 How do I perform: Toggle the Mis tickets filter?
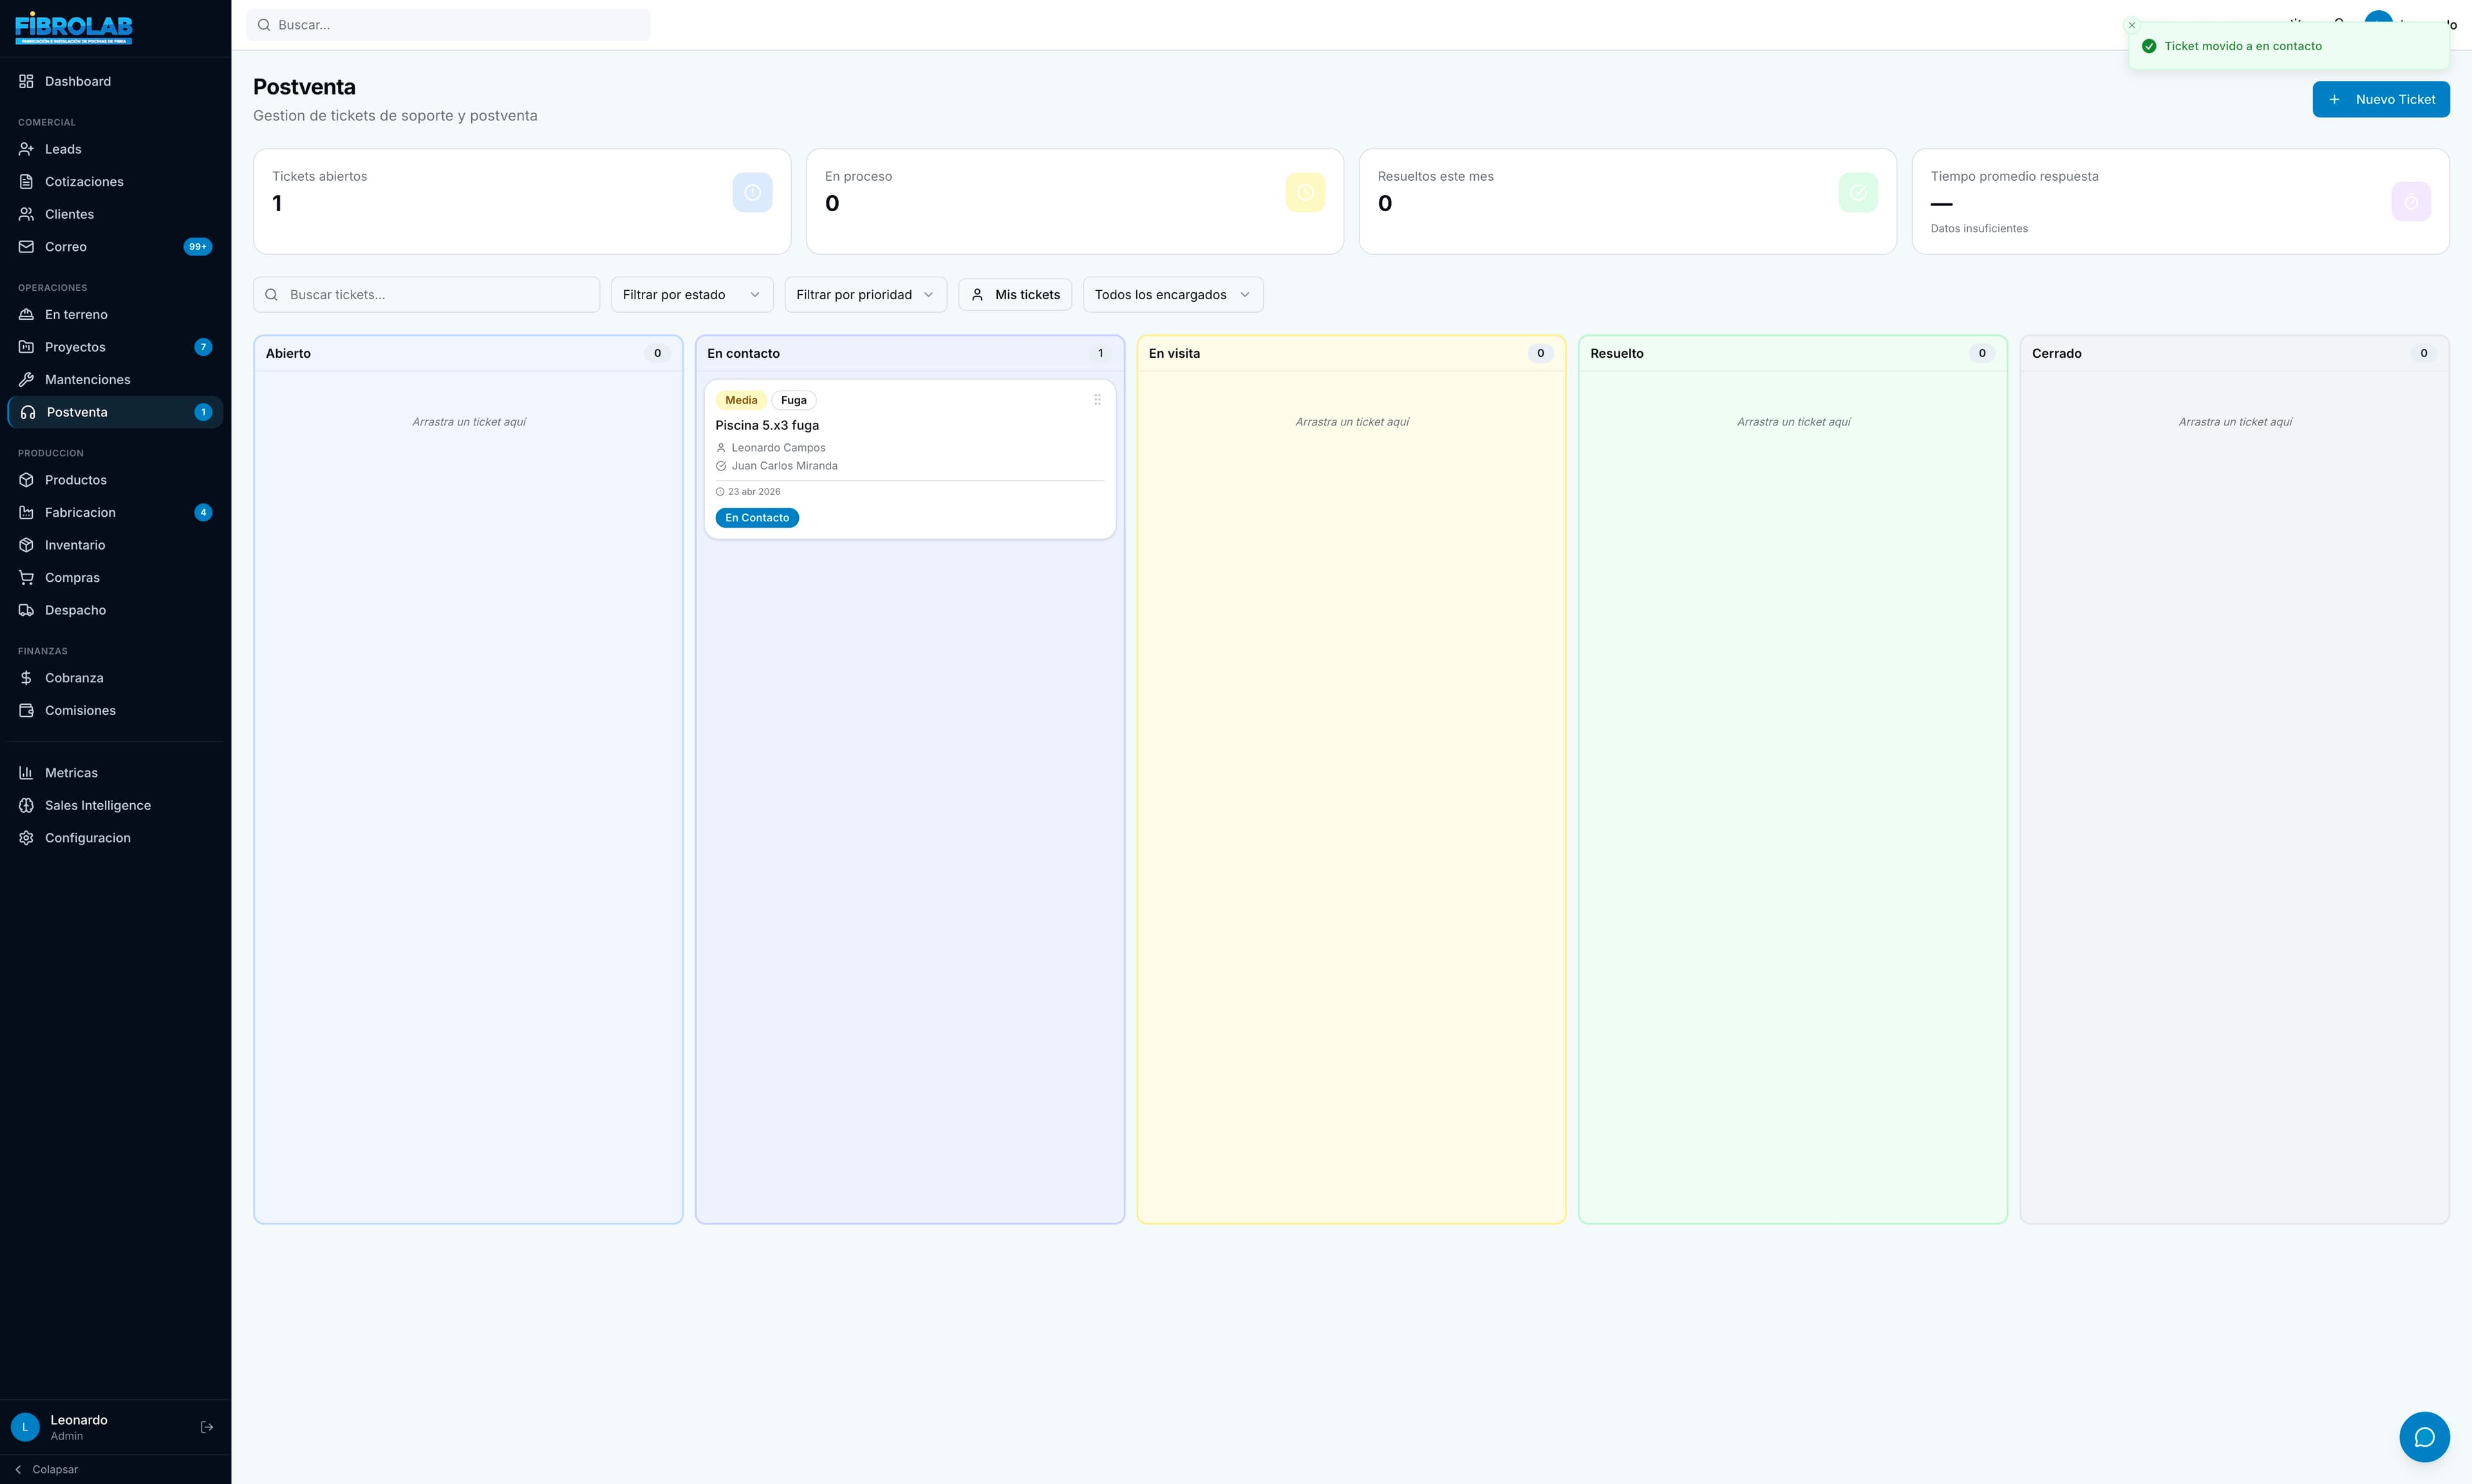click(x=1015, y=295)
